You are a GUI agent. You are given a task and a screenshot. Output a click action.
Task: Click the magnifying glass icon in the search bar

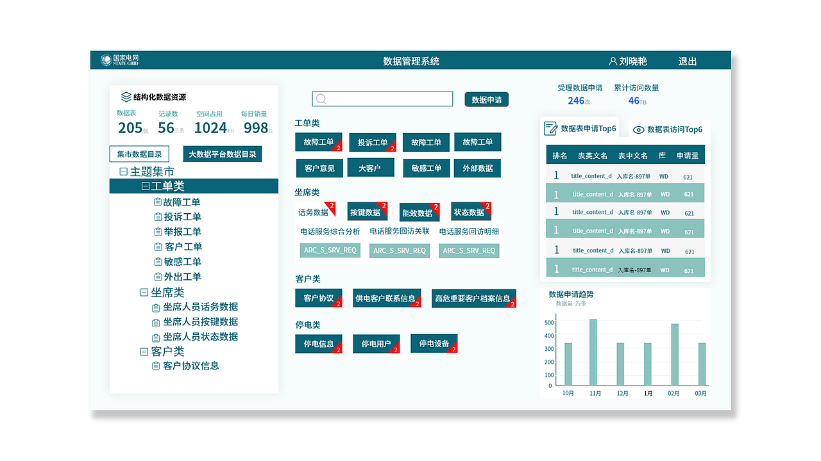point(321,99)
